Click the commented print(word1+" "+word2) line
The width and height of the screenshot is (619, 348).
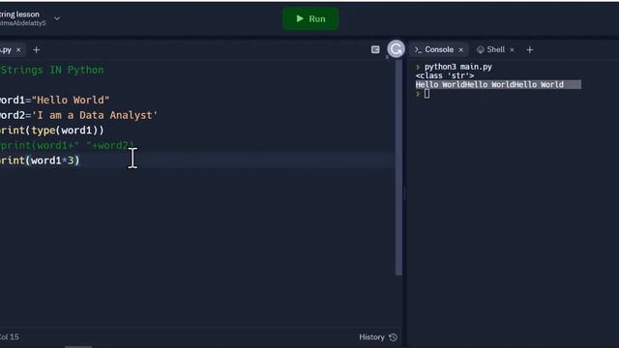coord(67,146)
